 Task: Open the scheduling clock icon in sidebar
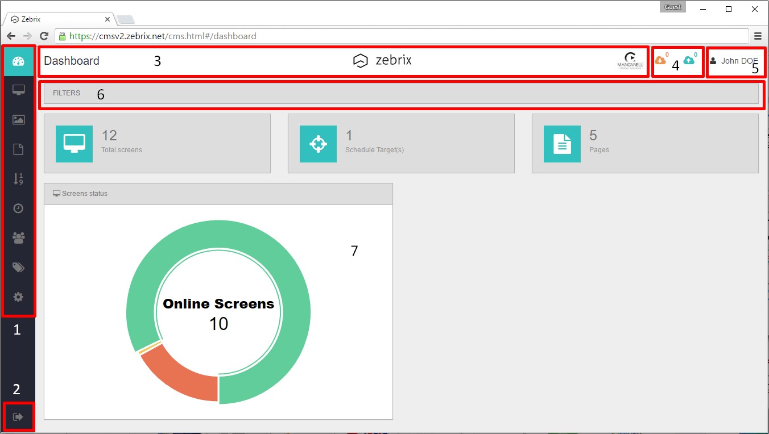pyautogui.click(x=19, y=208)
